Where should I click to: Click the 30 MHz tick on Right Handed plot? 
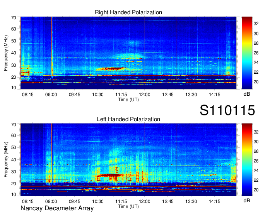pyautogui.click(x=14, y=65)
